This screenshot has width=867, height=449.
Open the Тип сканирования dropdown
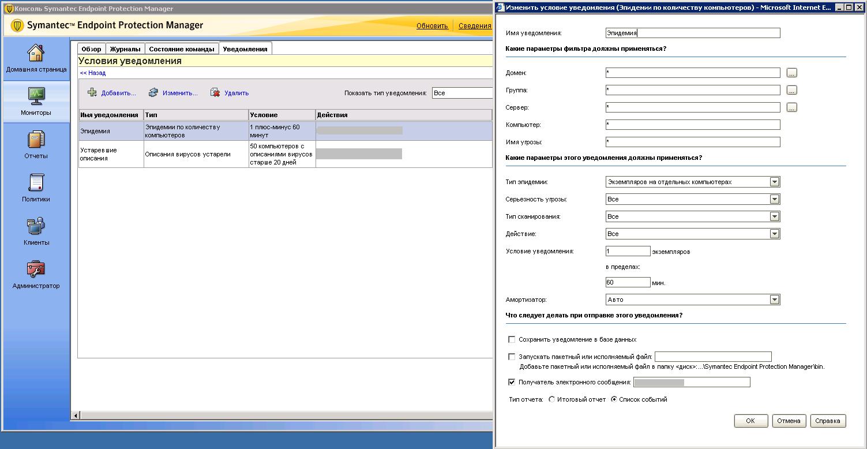coord(693,216)
